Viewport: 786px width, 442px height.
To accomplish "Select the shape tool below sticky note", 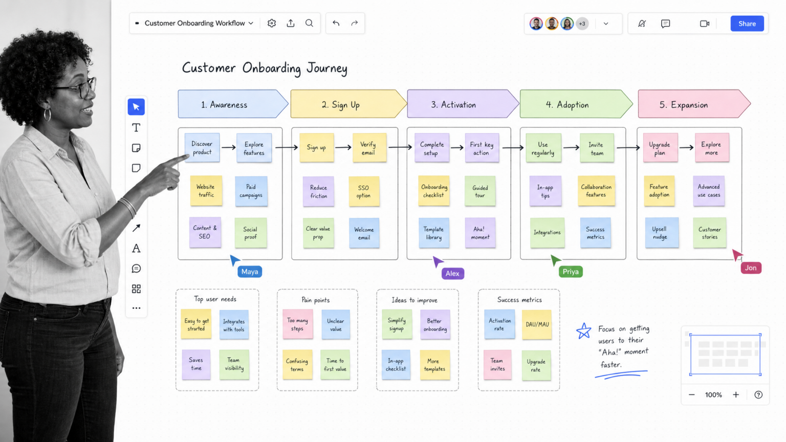I will (136, 168).
